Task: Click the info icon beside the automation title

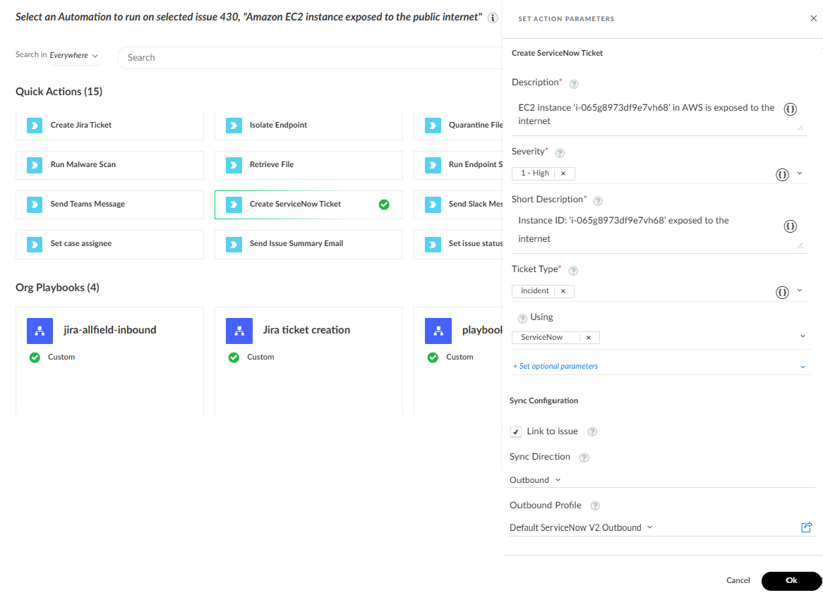Action: 493,18
